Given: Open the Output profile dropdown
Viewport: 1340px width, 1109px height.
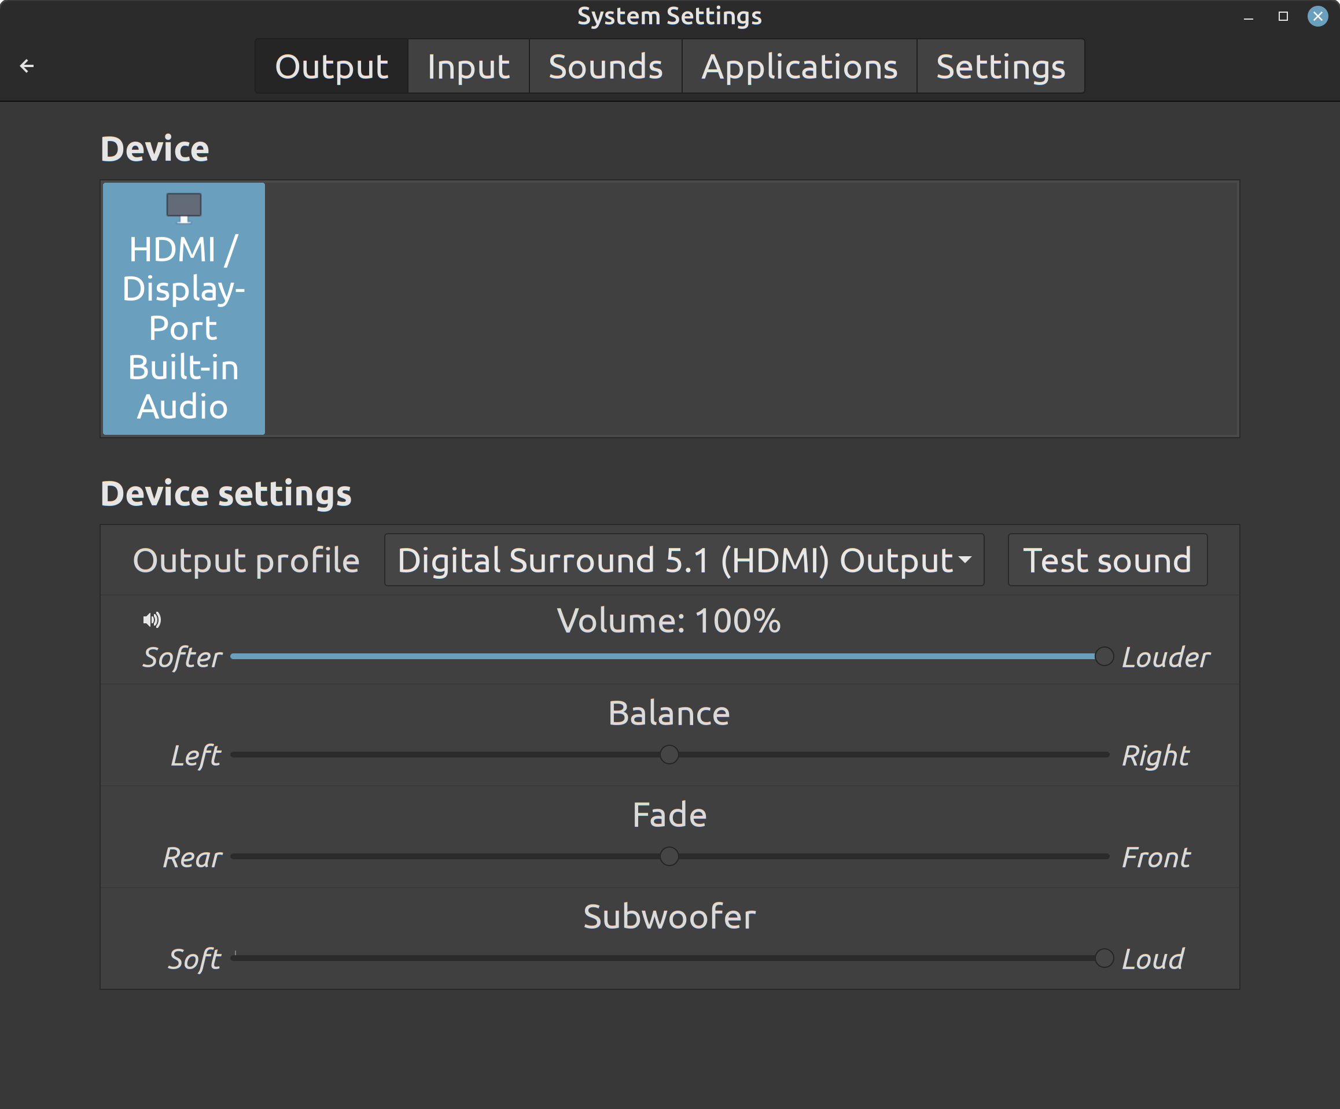Looking at the screenshot, I should [684, 560].
